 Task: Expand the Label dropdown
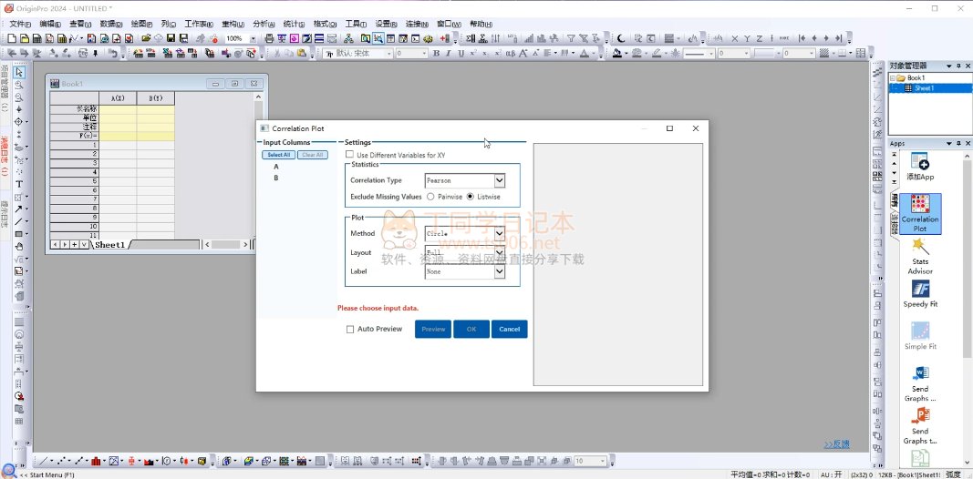499,271
